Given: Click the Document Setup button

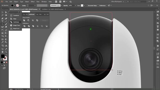Looking at the screenshot, I should click(x=92, y=5).
